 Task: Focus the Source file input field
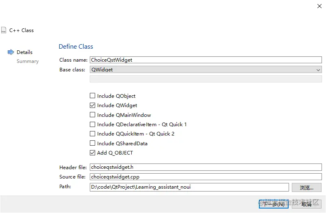click(206, 176)
